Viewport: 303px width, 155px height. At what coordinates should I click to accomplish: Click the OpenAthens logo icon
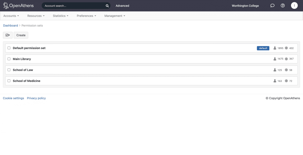click(x=6, y=6)
